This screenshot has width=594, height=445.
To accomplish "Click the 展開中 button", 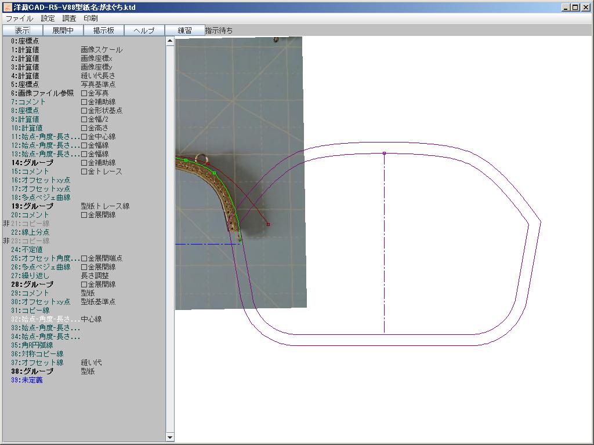I will tap(63, 30).
